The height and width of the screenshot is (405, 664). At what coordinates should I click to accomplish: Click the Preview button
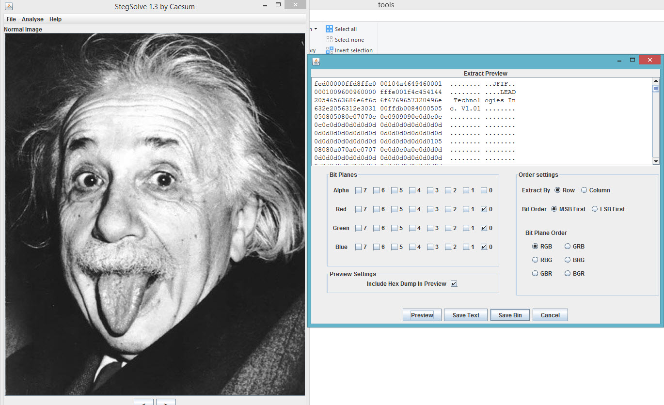(x=422, y=315)
